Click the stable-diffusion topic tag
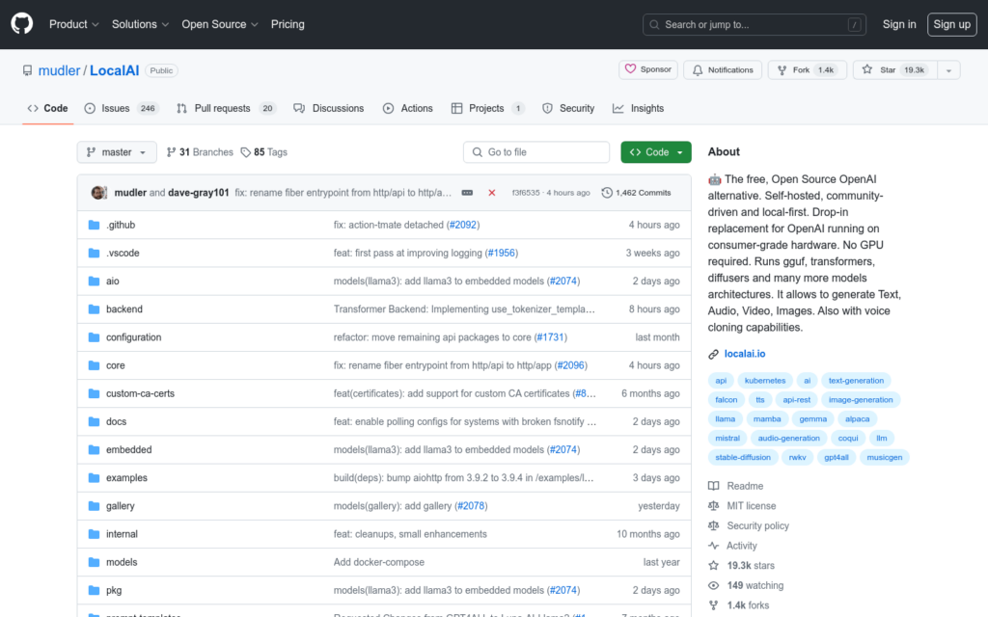This screenshot has width=988, height=617. click(743, 457)
